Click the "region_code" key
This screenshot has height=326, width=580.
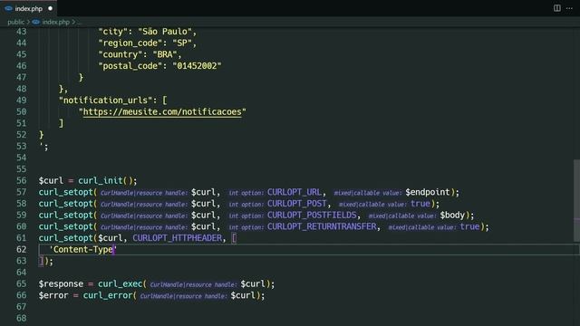click(130, 43)
